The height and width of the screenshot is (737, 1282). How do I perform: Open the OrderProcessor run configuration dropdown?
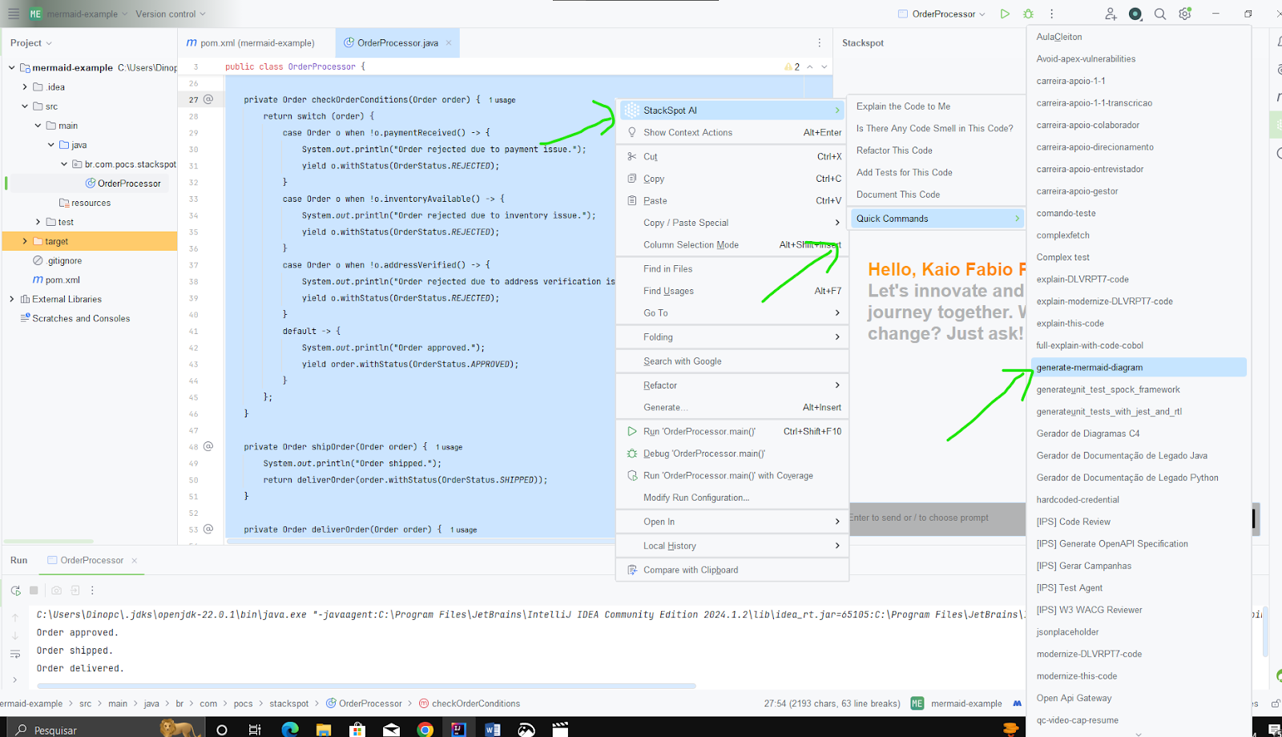941,14
